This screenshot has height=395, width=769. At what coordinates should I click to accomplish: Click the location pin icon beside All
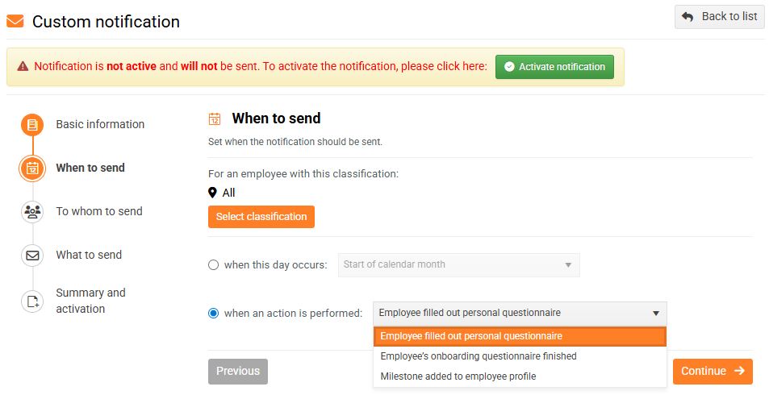coord(212,193)
